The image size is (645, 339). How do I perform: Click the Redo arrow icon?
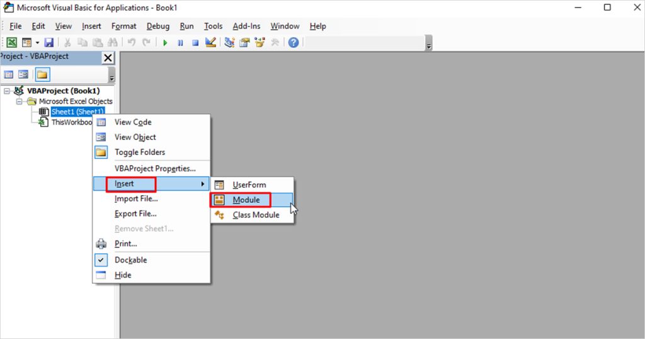146,42
